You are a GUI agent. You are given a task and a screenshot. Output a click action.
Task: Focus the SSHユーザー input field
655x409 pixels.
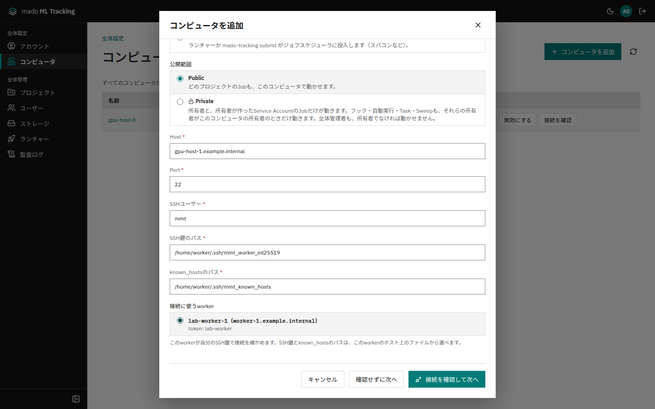[x=327, y=219]
